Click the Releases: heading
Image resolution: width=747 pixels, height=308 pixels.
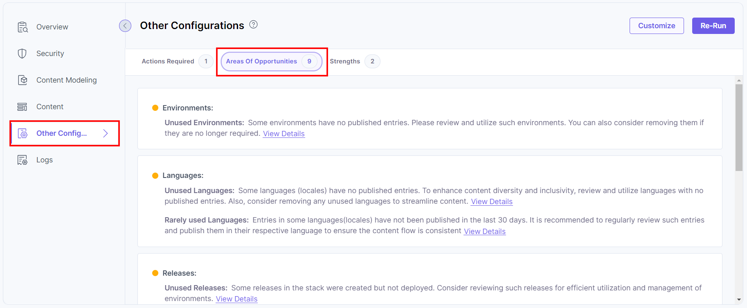[x=179, y=273]
